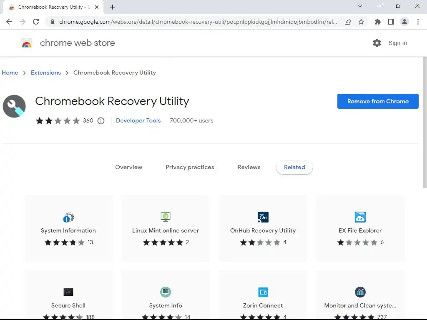Open the side panel icon
The image size is (427, 320).
point(391,22)
